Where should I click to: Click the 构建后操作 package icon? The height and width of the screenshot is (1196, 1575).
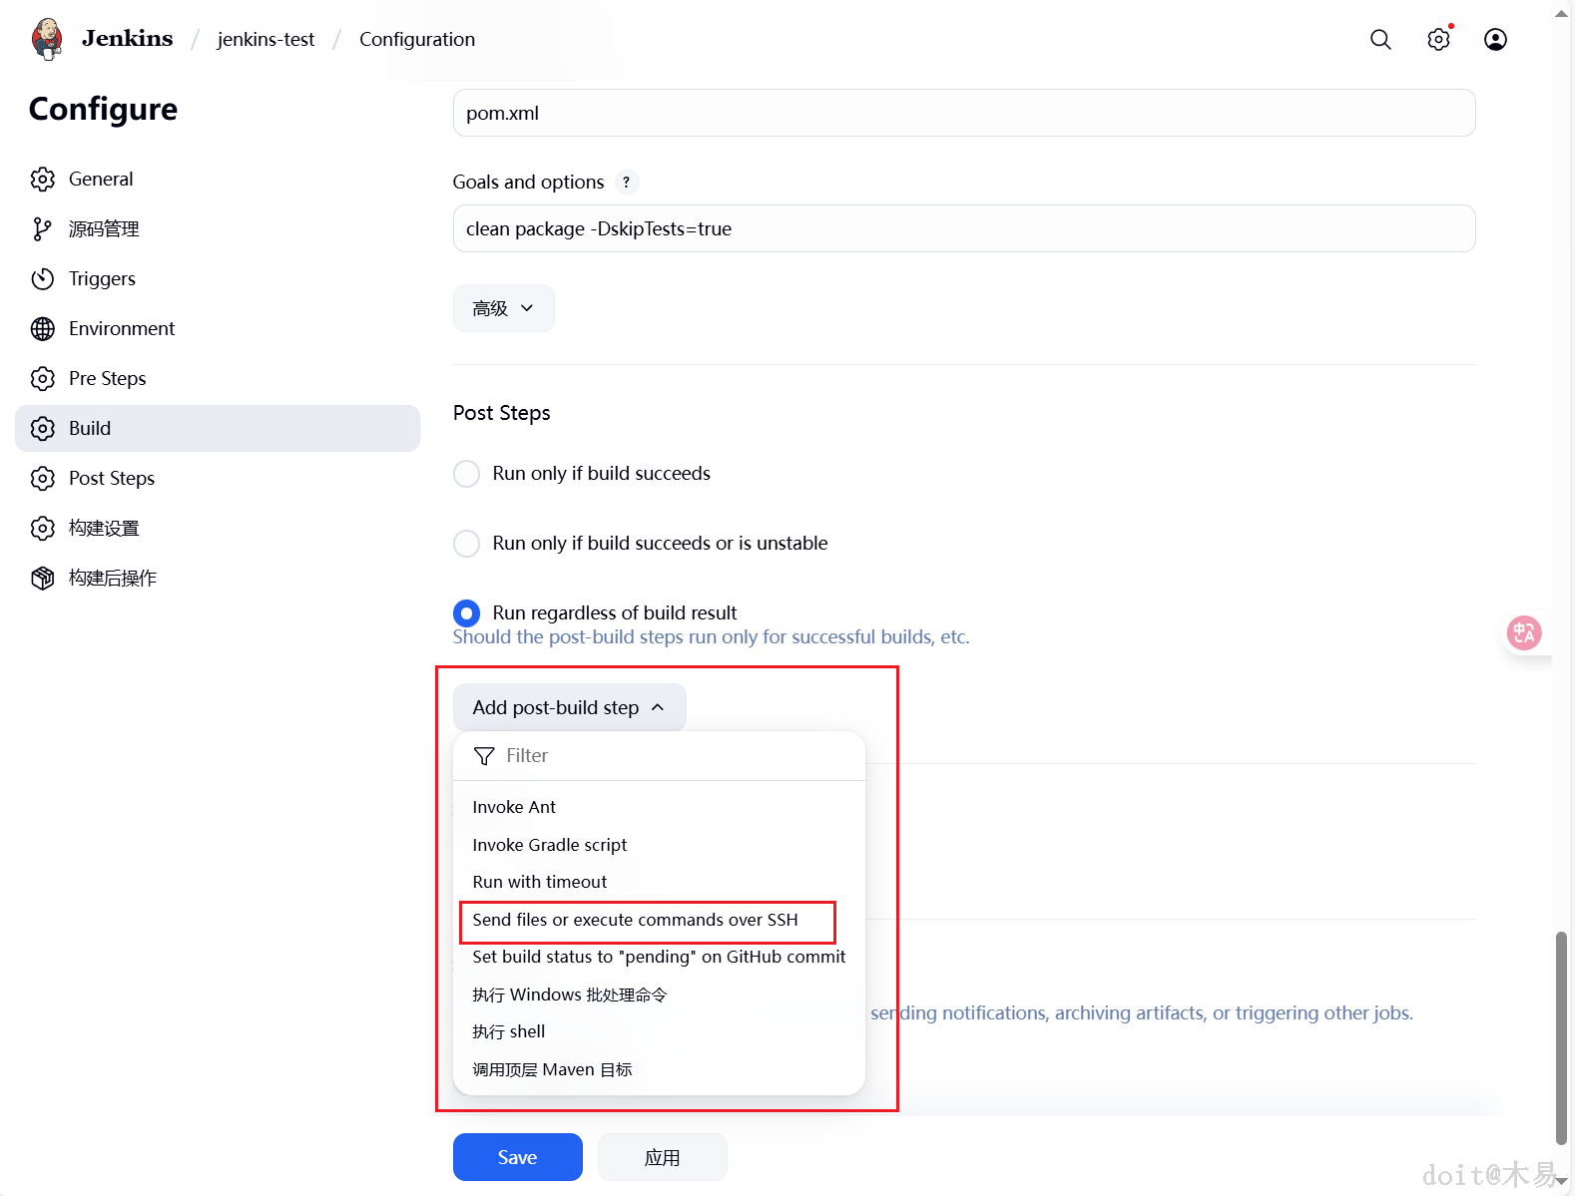point(42,579)
